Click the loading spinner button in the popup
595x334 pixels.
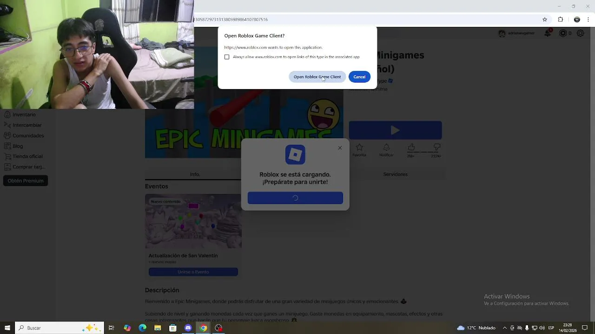point(295,198)
